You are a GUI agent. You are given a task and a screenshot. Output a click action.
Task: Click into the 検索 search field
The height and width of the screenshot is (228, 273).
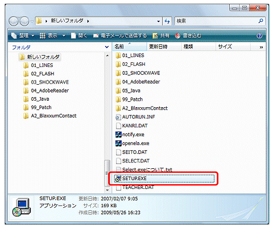point(216,21)
